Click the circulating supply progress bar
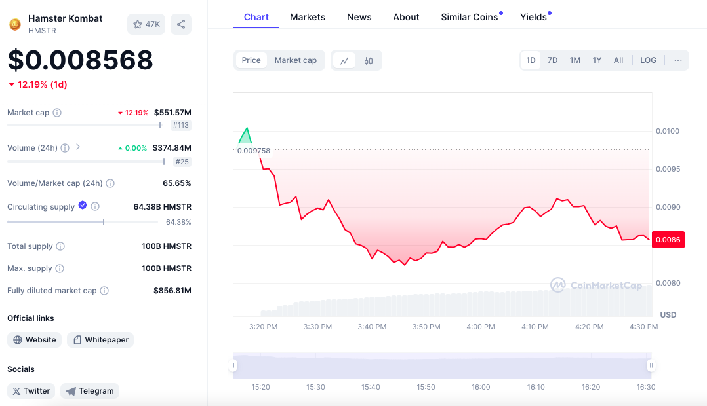This screenshot has width=707, height=406. pos(83,222)
